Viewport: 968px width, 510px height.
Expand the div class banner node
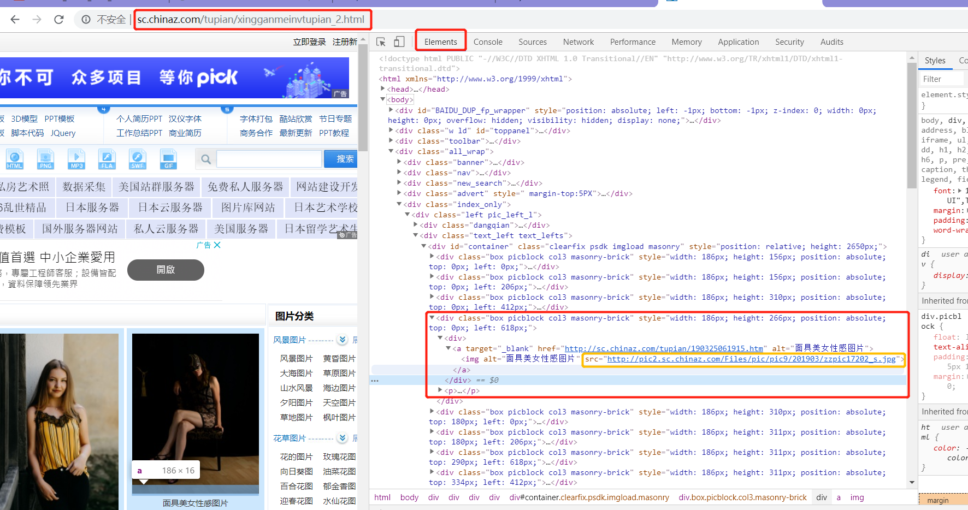click(x=399, y=162)
